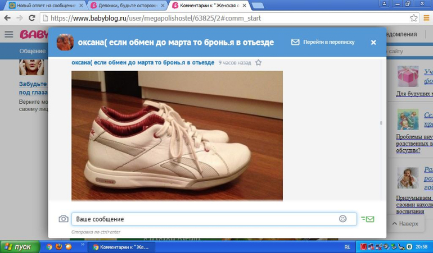Click the RL language indicator in taskbar
The height and width of the screenshot is (253, 433).
[x=347, y=247]
